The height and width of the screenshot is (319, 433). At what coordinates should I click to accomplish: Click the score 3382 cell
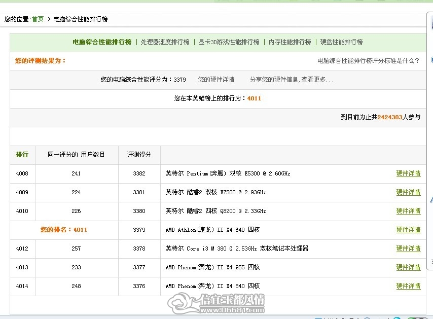tap(139, 173)
